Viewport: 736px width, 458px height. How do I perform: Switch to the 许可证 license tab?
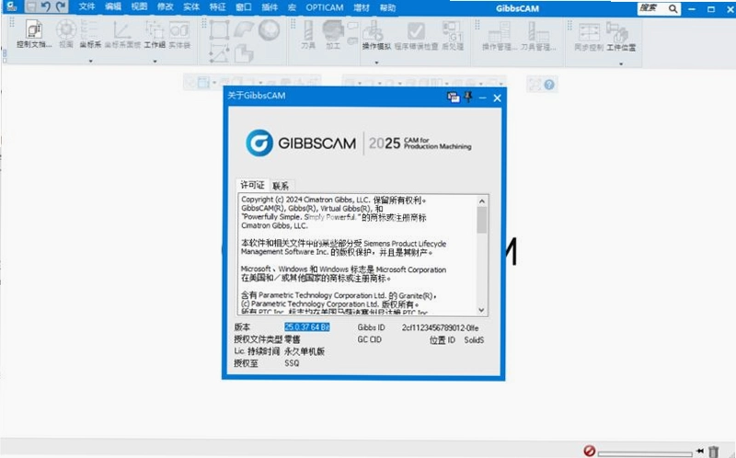click(x=252, y=185)
